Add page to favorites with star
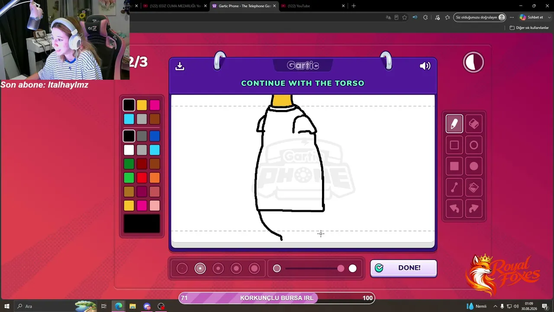 click(x=405, y=17)
